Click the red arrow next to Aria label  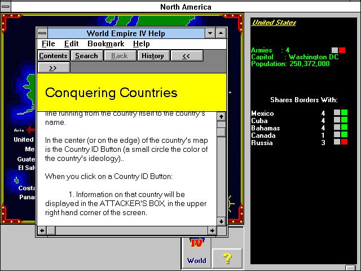[31, 130]
